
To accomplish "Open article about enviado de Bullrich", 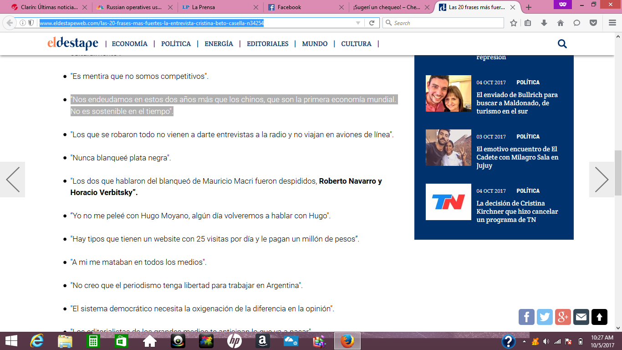I will point(517,103).
